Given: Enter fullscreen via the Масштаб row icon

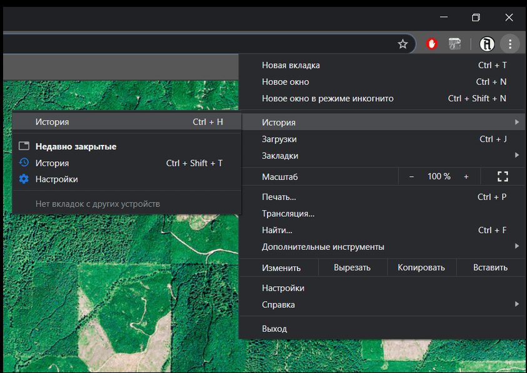Looking at the screenshot, I should pyautogui.click(x=503, y=177).
